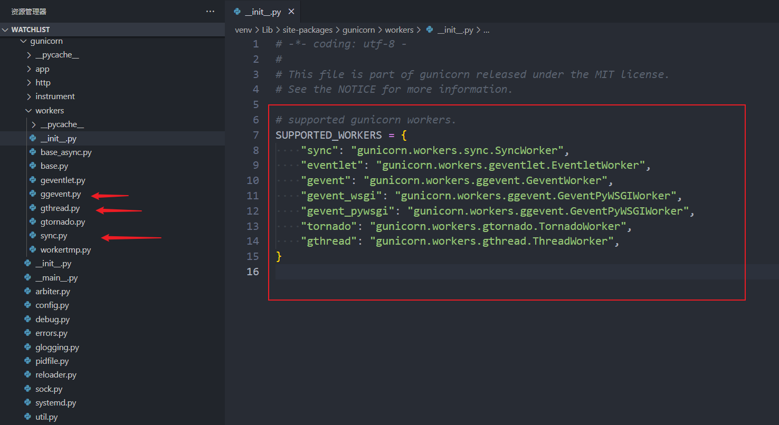Open sync.py file

tap(112, 236)
